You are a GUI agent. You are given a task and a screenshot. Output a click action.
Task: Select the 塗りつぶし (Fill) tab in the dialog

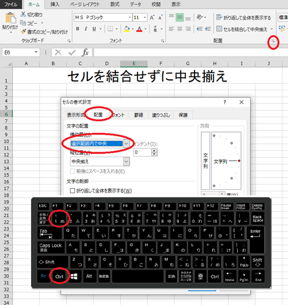coord(161,115)
